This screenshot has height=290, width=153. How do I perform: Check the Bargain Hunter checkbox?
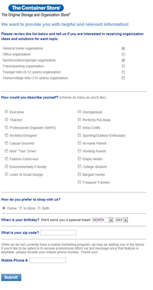(80, 174)
